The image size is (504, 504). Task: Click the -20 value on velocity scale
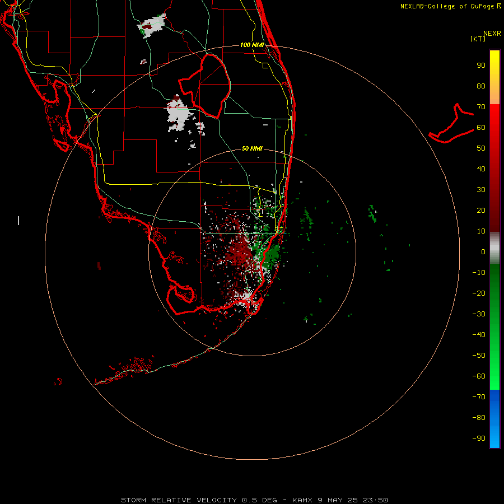point(479,293)
